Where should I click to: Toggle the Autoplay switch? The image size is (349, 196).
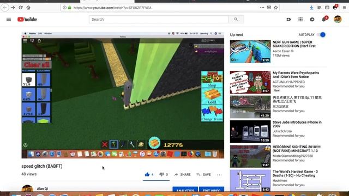[x=322, y=35]
